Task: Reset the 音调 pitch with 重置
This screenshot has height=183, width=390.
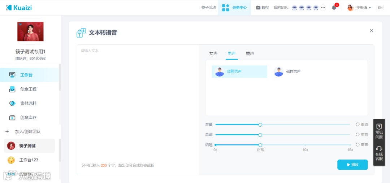Action: point(361,135)
